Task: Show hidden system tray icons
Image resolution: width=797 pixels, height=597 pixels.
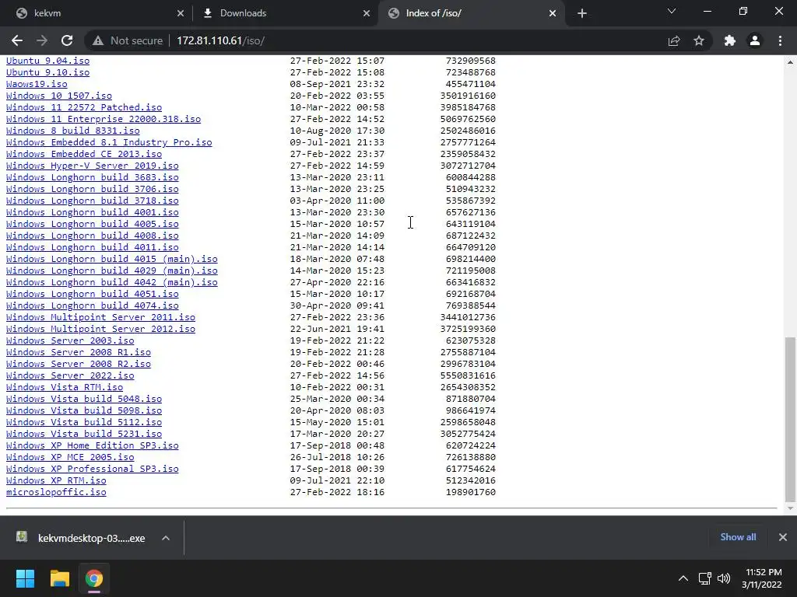Action: (x=683, y=578)
